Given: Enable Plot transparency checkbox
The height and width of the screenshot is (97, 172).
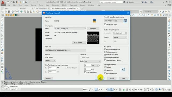Looking at the screenshot, I should (x=105, y=52).
